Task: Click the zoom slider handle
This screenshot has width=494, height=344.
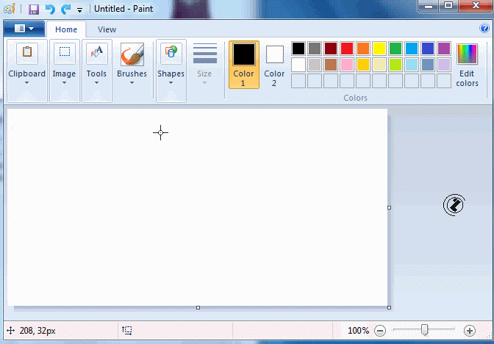Action: pos(424,331)
